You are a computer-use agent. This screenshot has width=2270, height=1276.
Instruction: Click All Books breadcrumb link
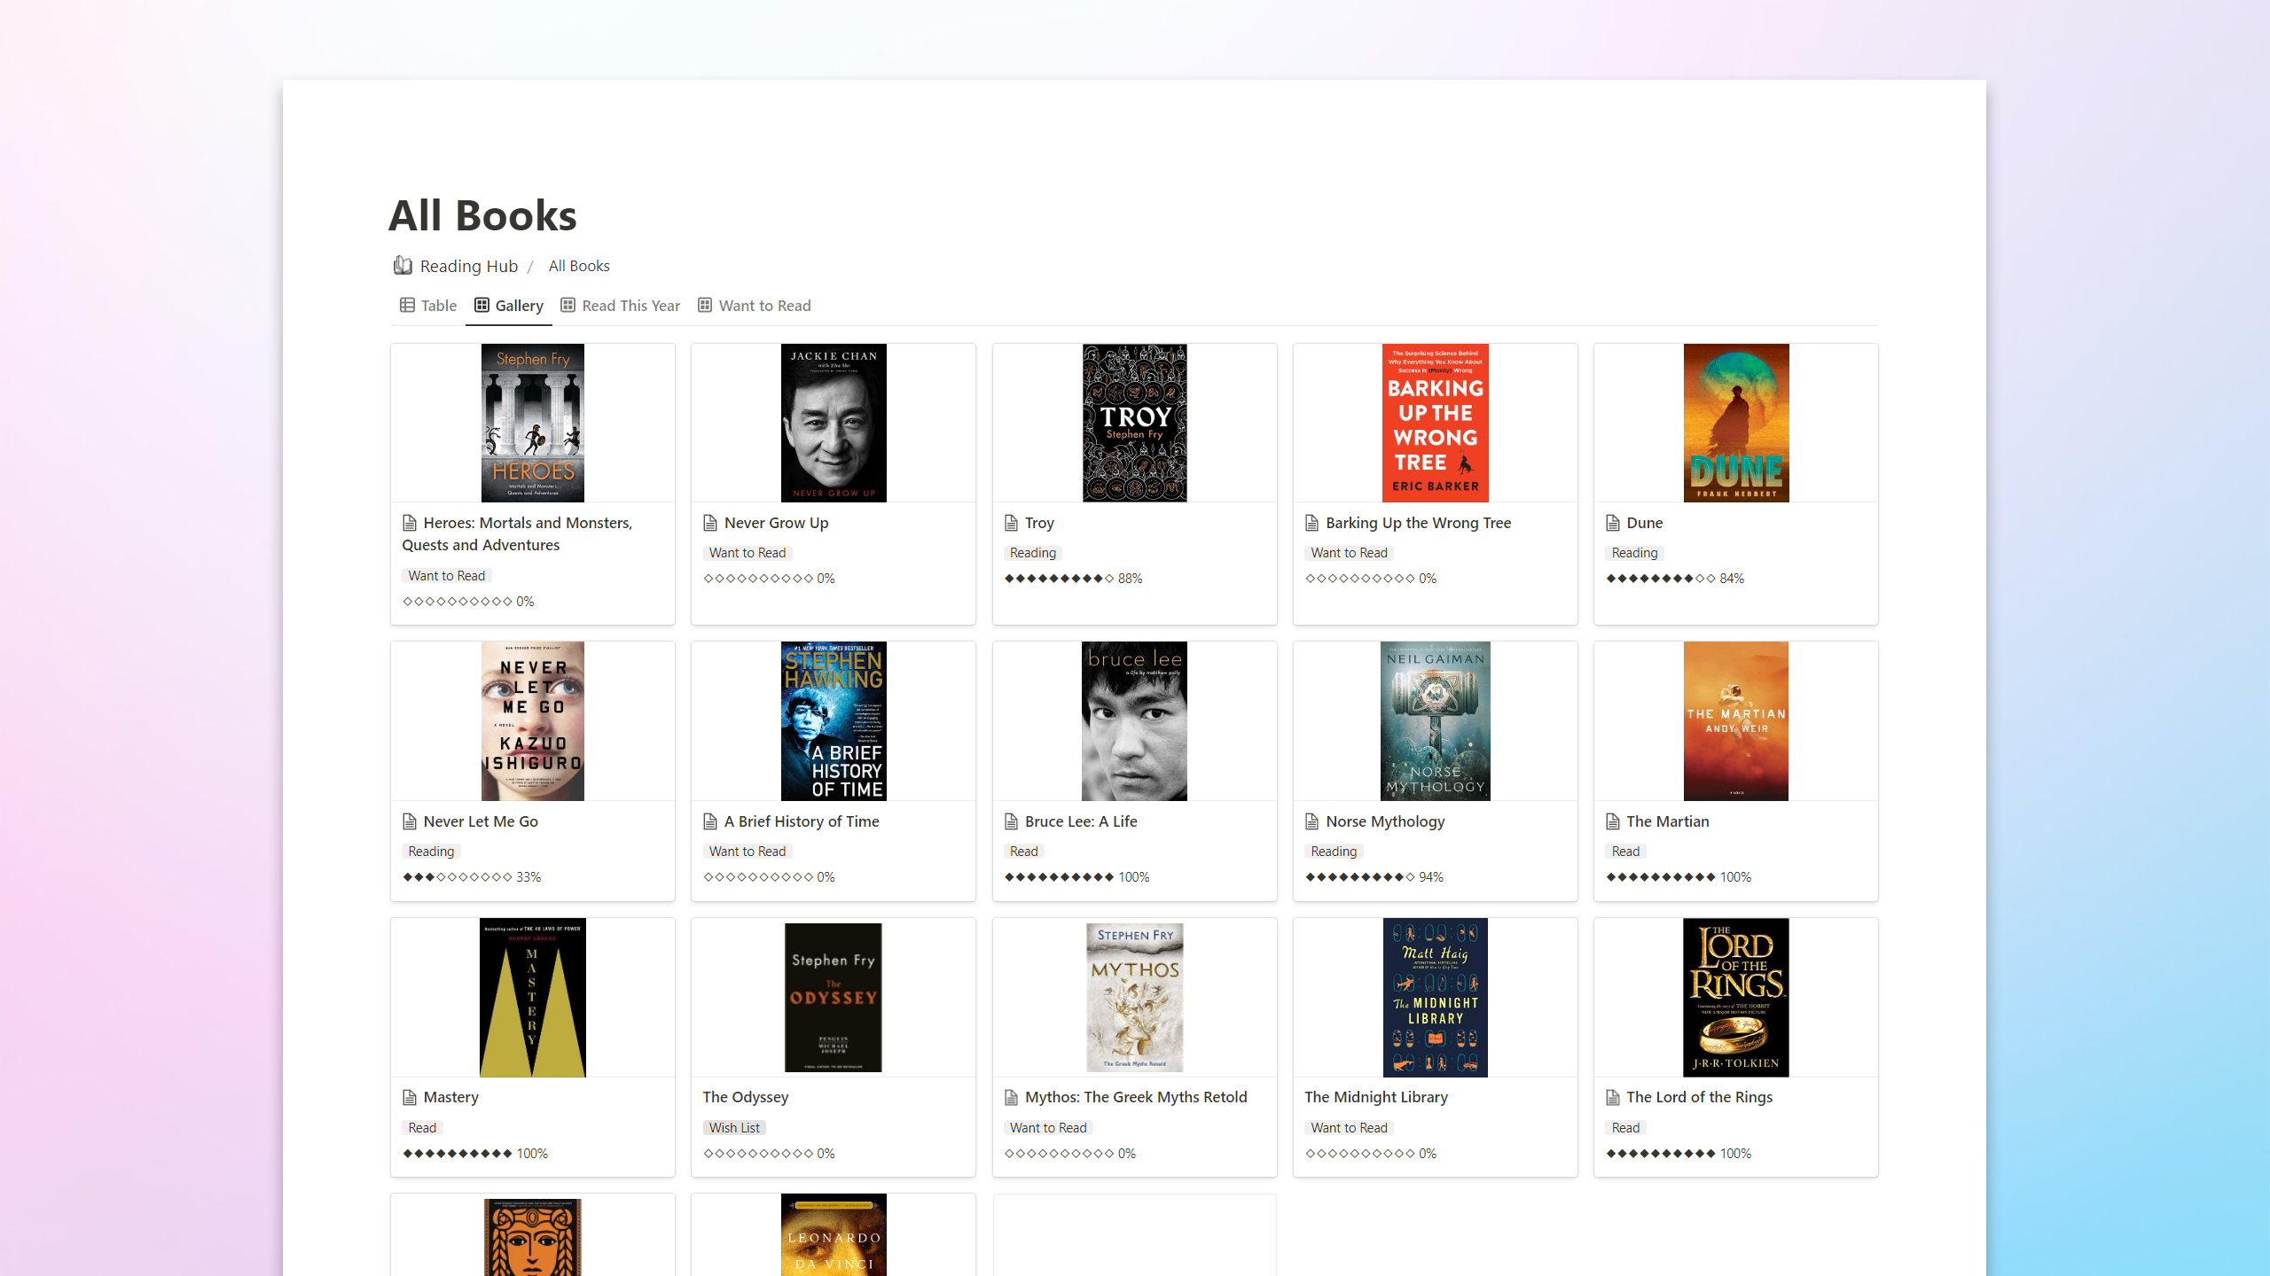click(x=579, y=266)
